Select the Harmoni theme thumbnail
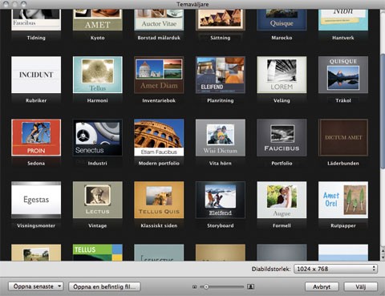The image size is (385, 296). pos(98,75)
